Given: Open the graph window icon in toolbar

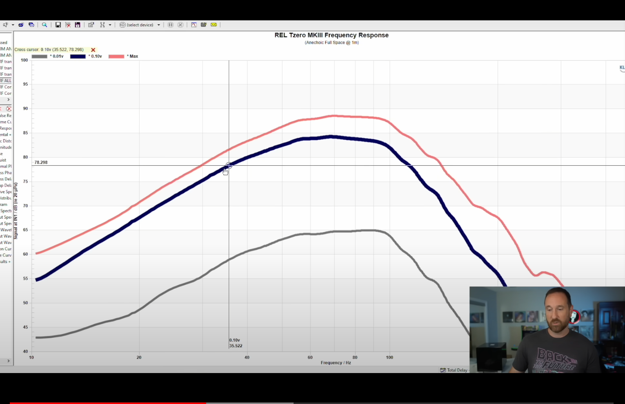Looking at the screenshot, I should coord(194,25).
